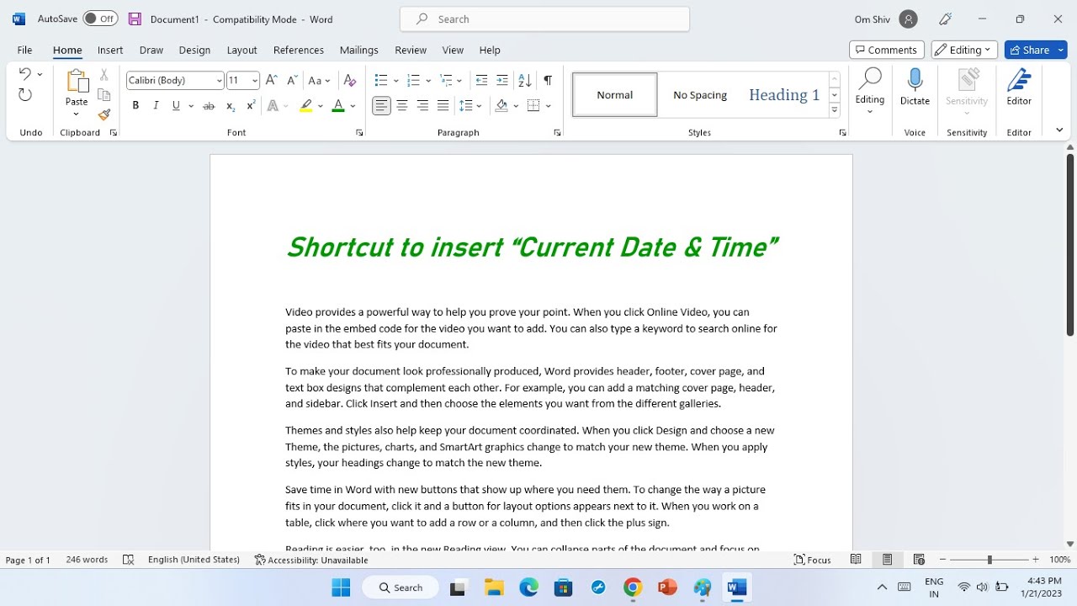The image size is (1077, 606).
Task: Open font color dropdown arrow
Action: click(353, 106)
